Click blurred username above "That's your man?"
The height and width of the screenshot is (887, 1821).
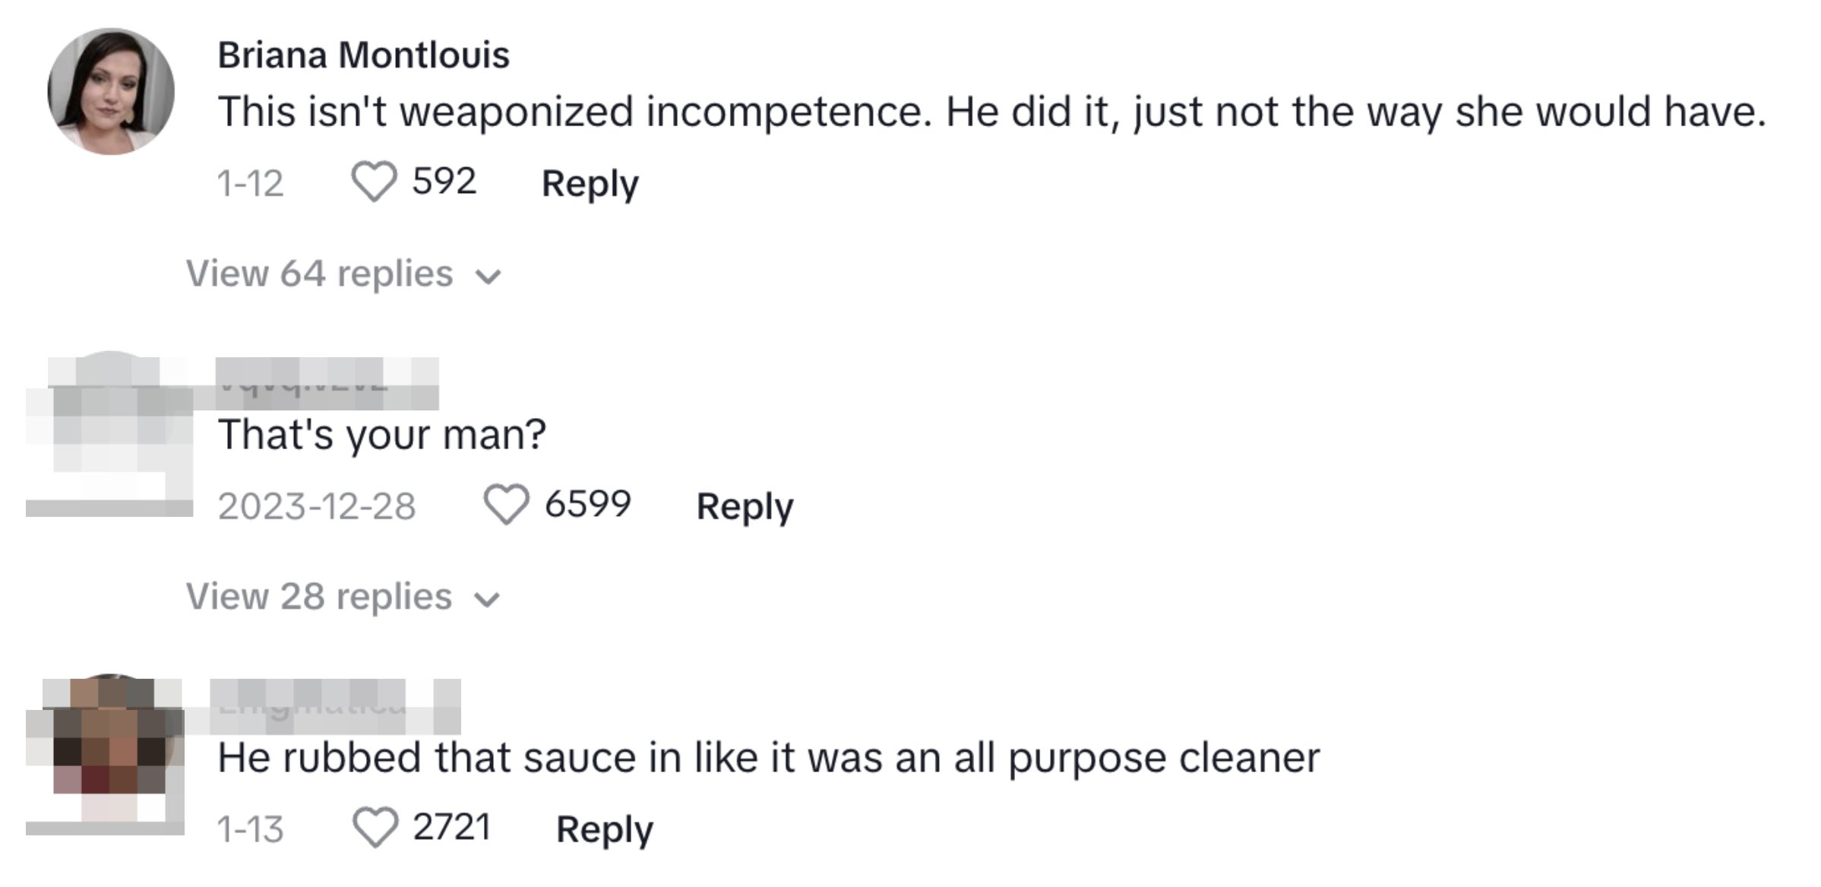coord(327,383)
